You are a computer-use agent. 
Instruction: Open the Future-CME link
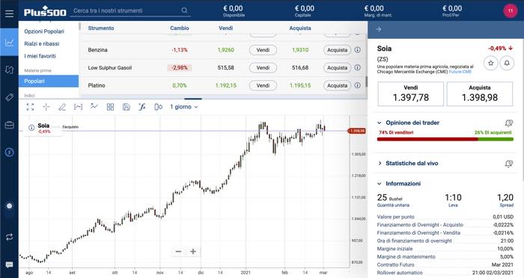click(x=460, y=72)
